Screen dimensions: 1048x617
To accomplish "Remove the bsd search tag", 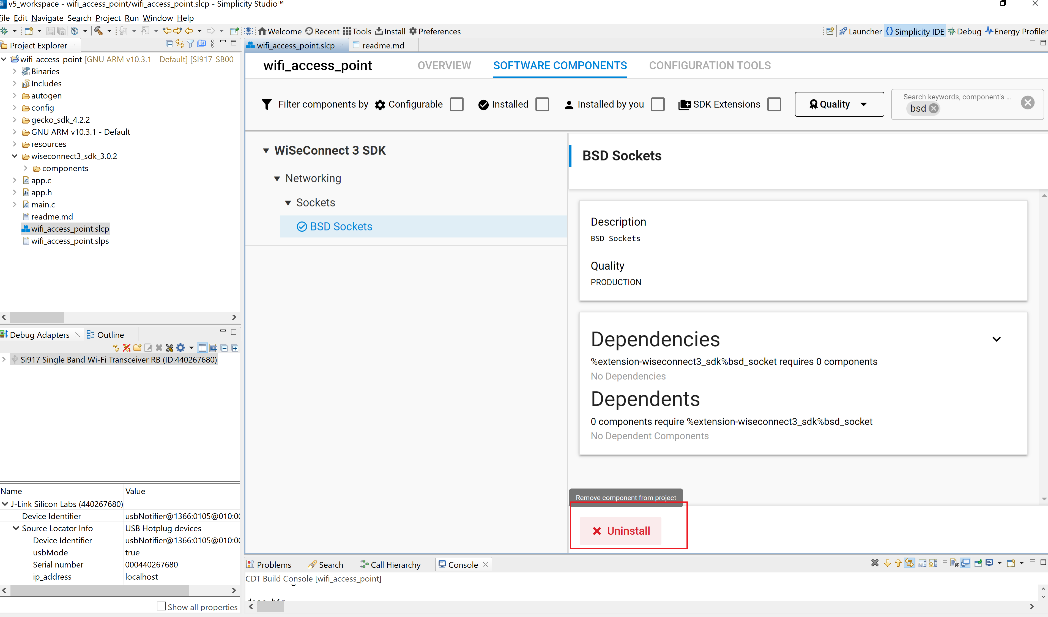I will (934, 108).
